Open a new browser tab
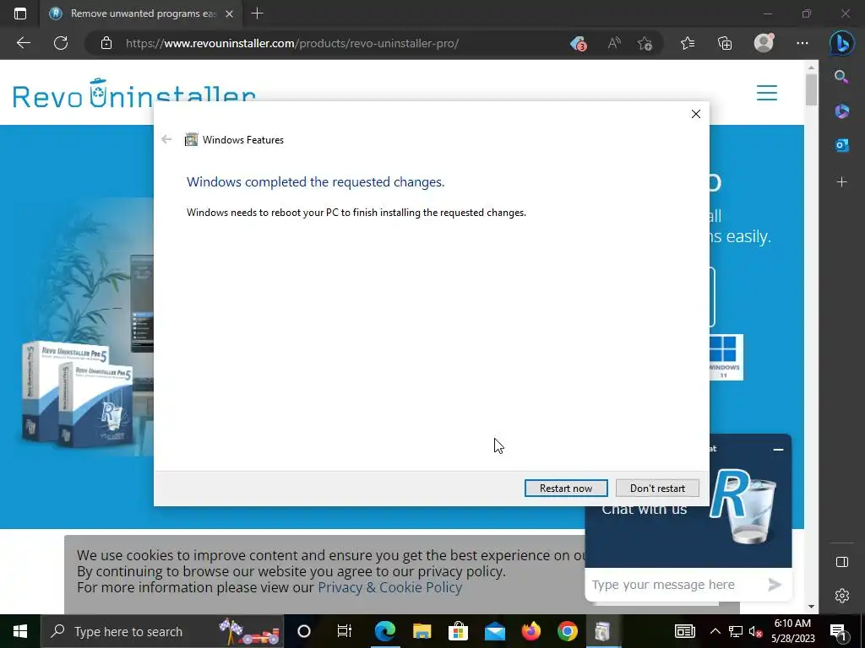The height and width of the screenshot is (648, 865). coord(257,13)
